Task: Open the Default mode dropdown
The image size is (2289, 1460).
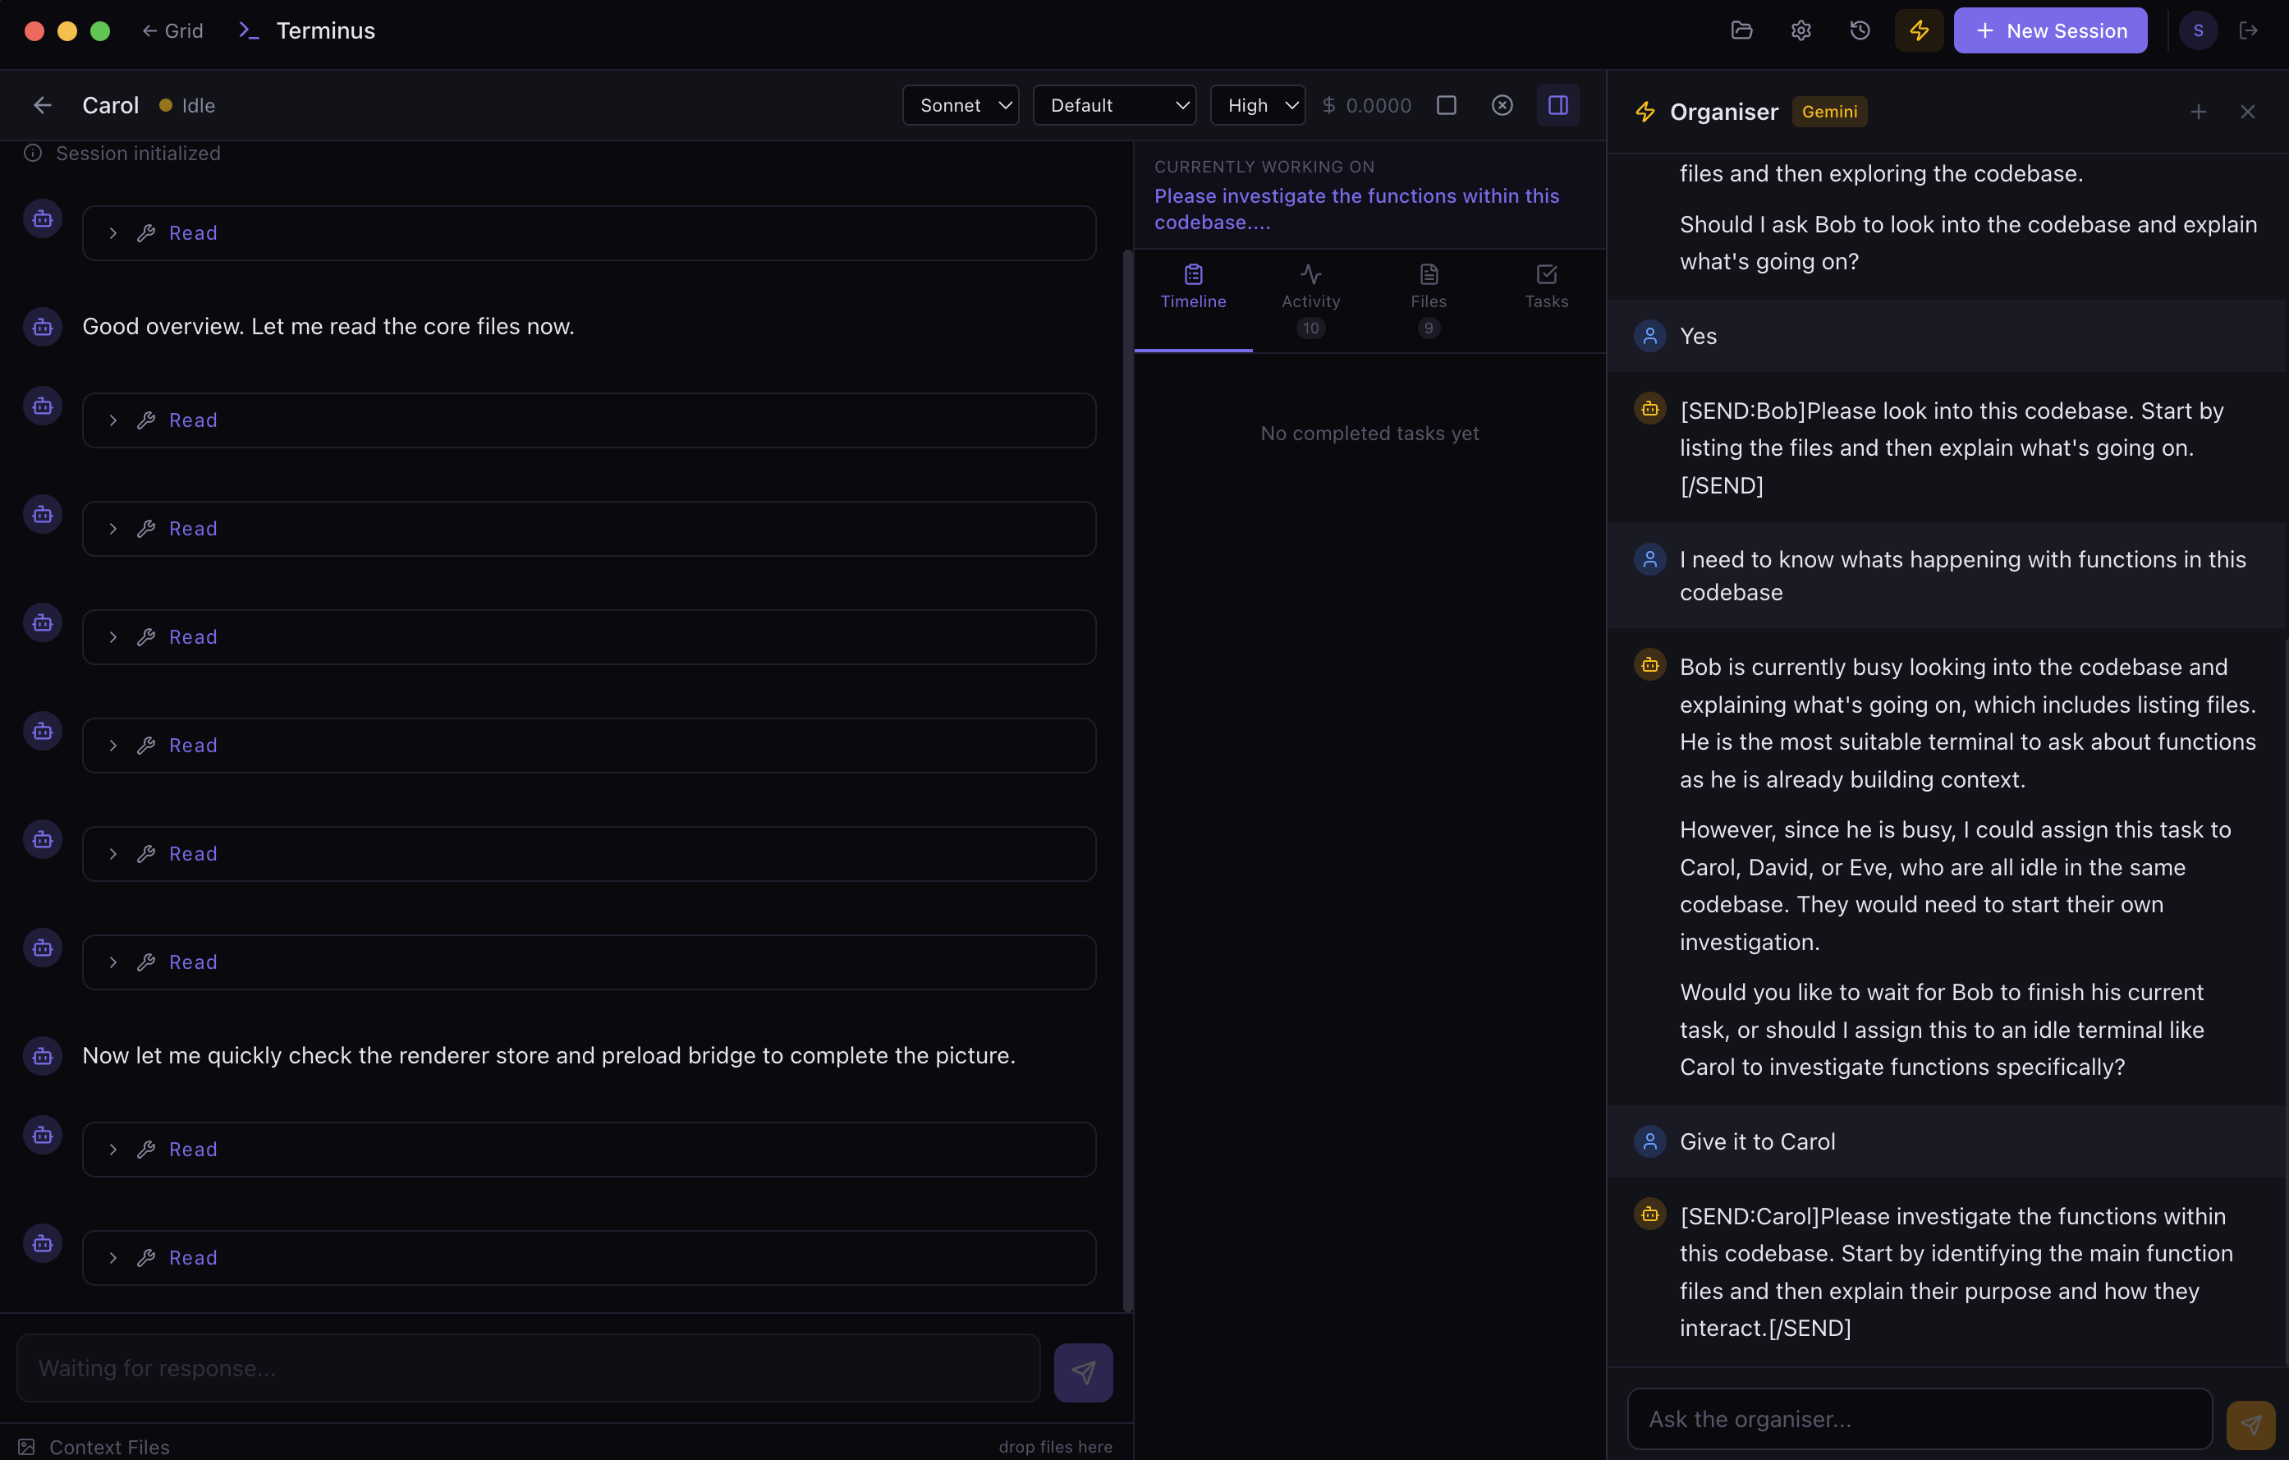Action: click(x=1114, y=104)
